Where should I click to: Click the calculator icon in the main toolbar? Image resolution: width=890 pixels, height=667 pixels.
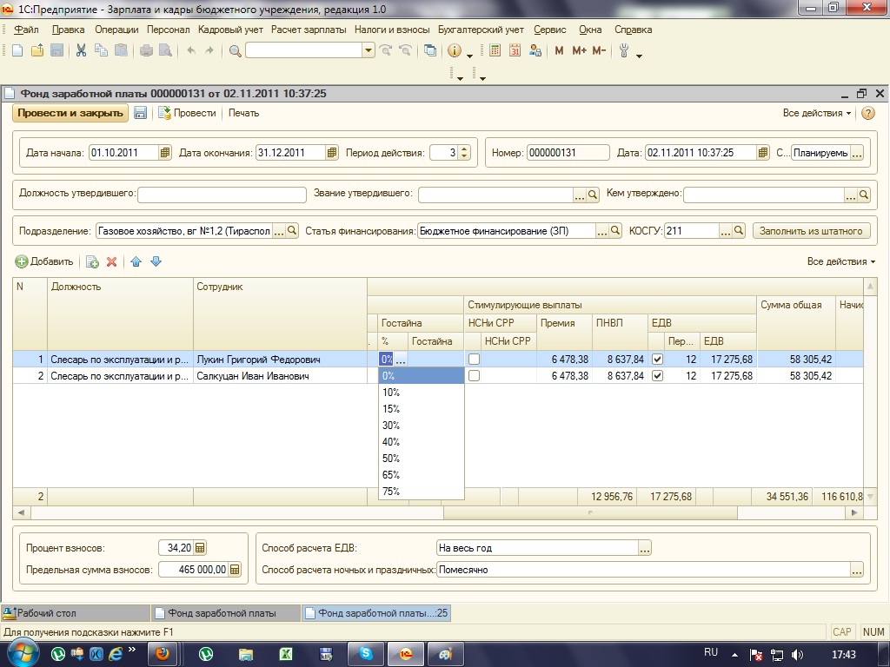[x=495, y=50]
